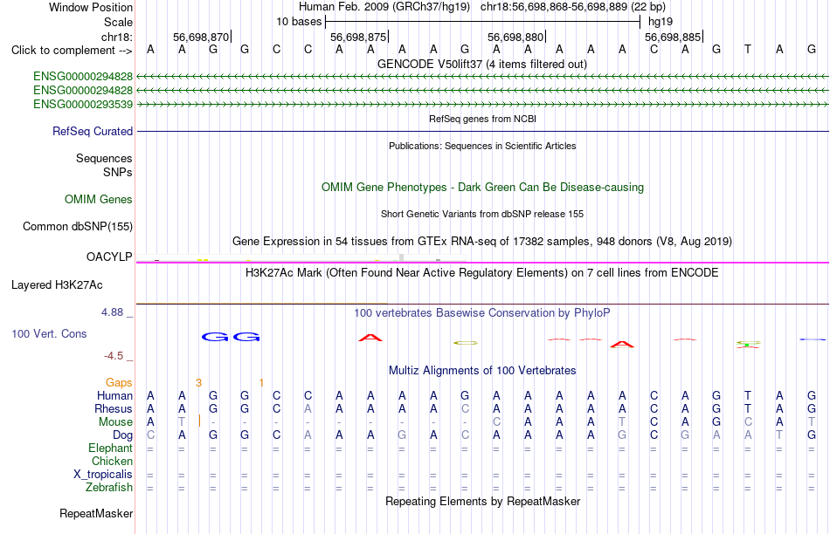The height and width of the screenshot is (534, 830).
Task: Click the Human Feb. 2009 (GRCh37/hg19) text
Action: 384,7
